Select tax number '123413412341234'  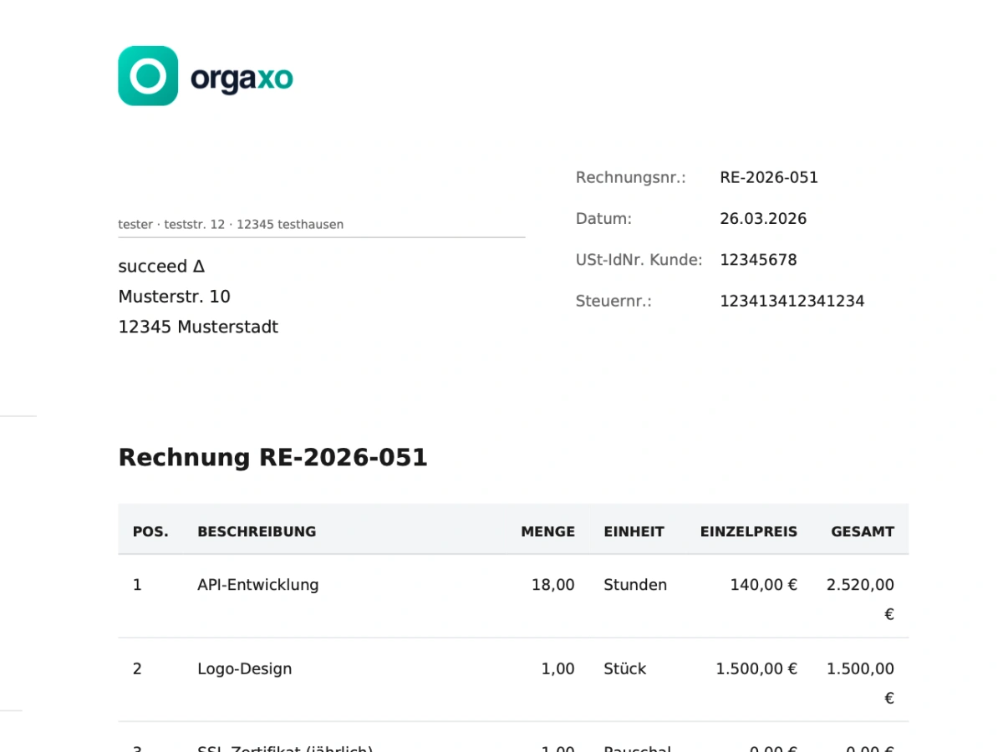[x=792, y=301]
